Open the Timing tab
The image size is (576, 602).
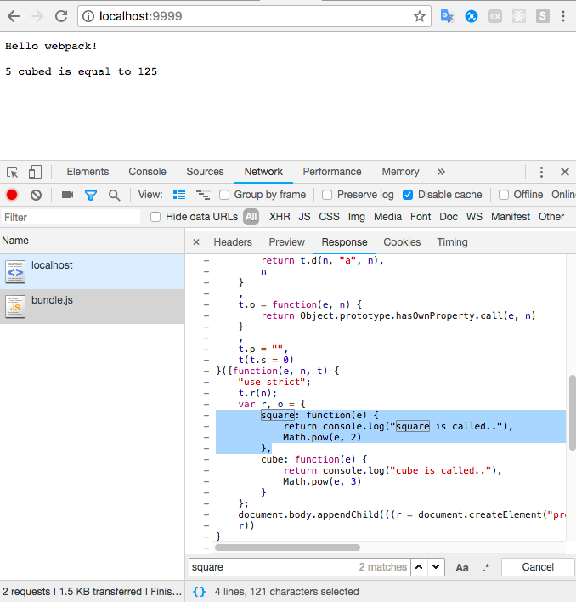click(452, 242)
